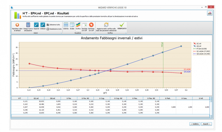Toggle Risultati On-Off
The width and height of the screenshot is (222, 132).
[x=84, y=25]
